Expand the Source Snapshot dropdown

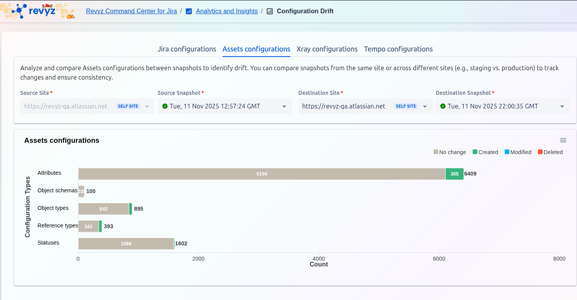pyautogui.click(x=284, y=106)
